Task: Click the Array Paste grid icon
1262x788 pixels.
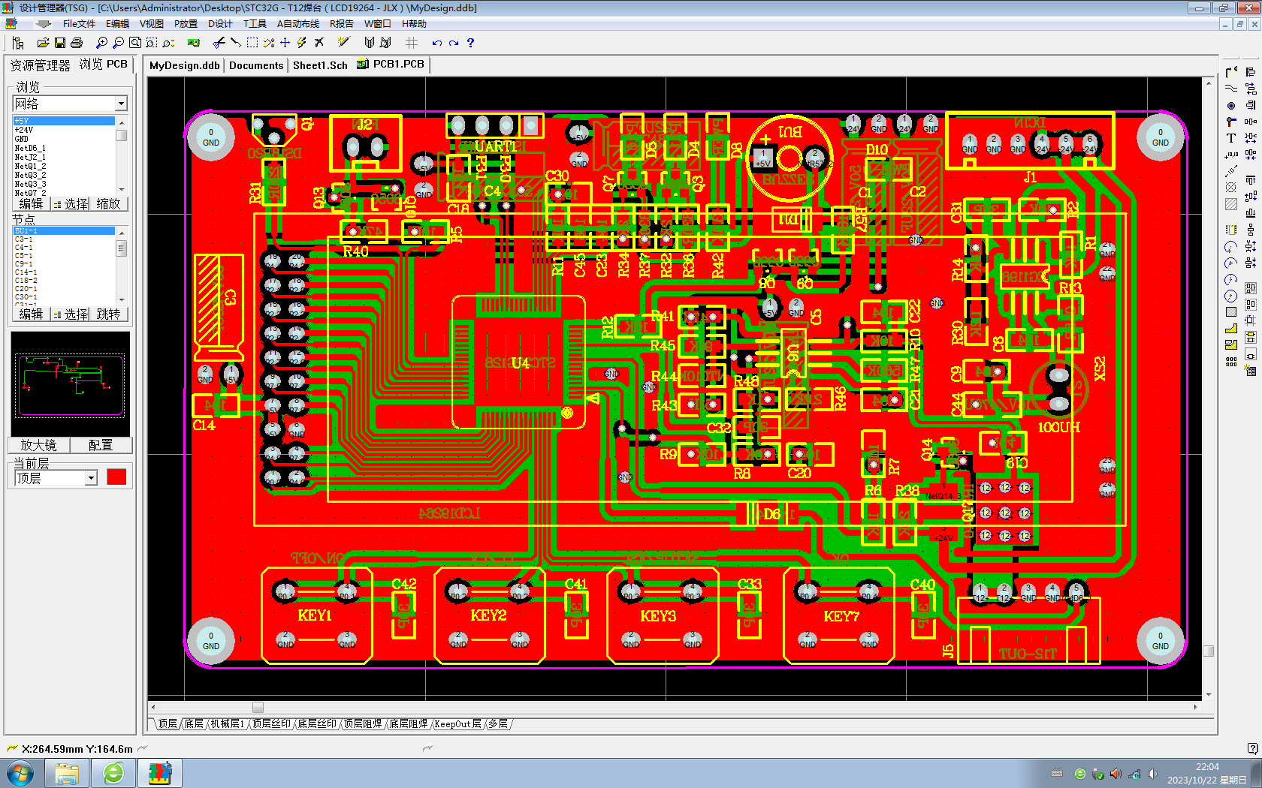Action: [x=1231, y=361]
